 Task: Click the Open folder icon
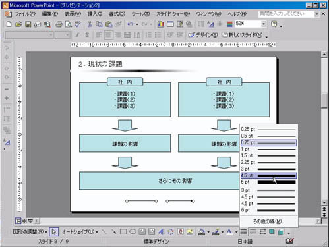tap(18, 24)
